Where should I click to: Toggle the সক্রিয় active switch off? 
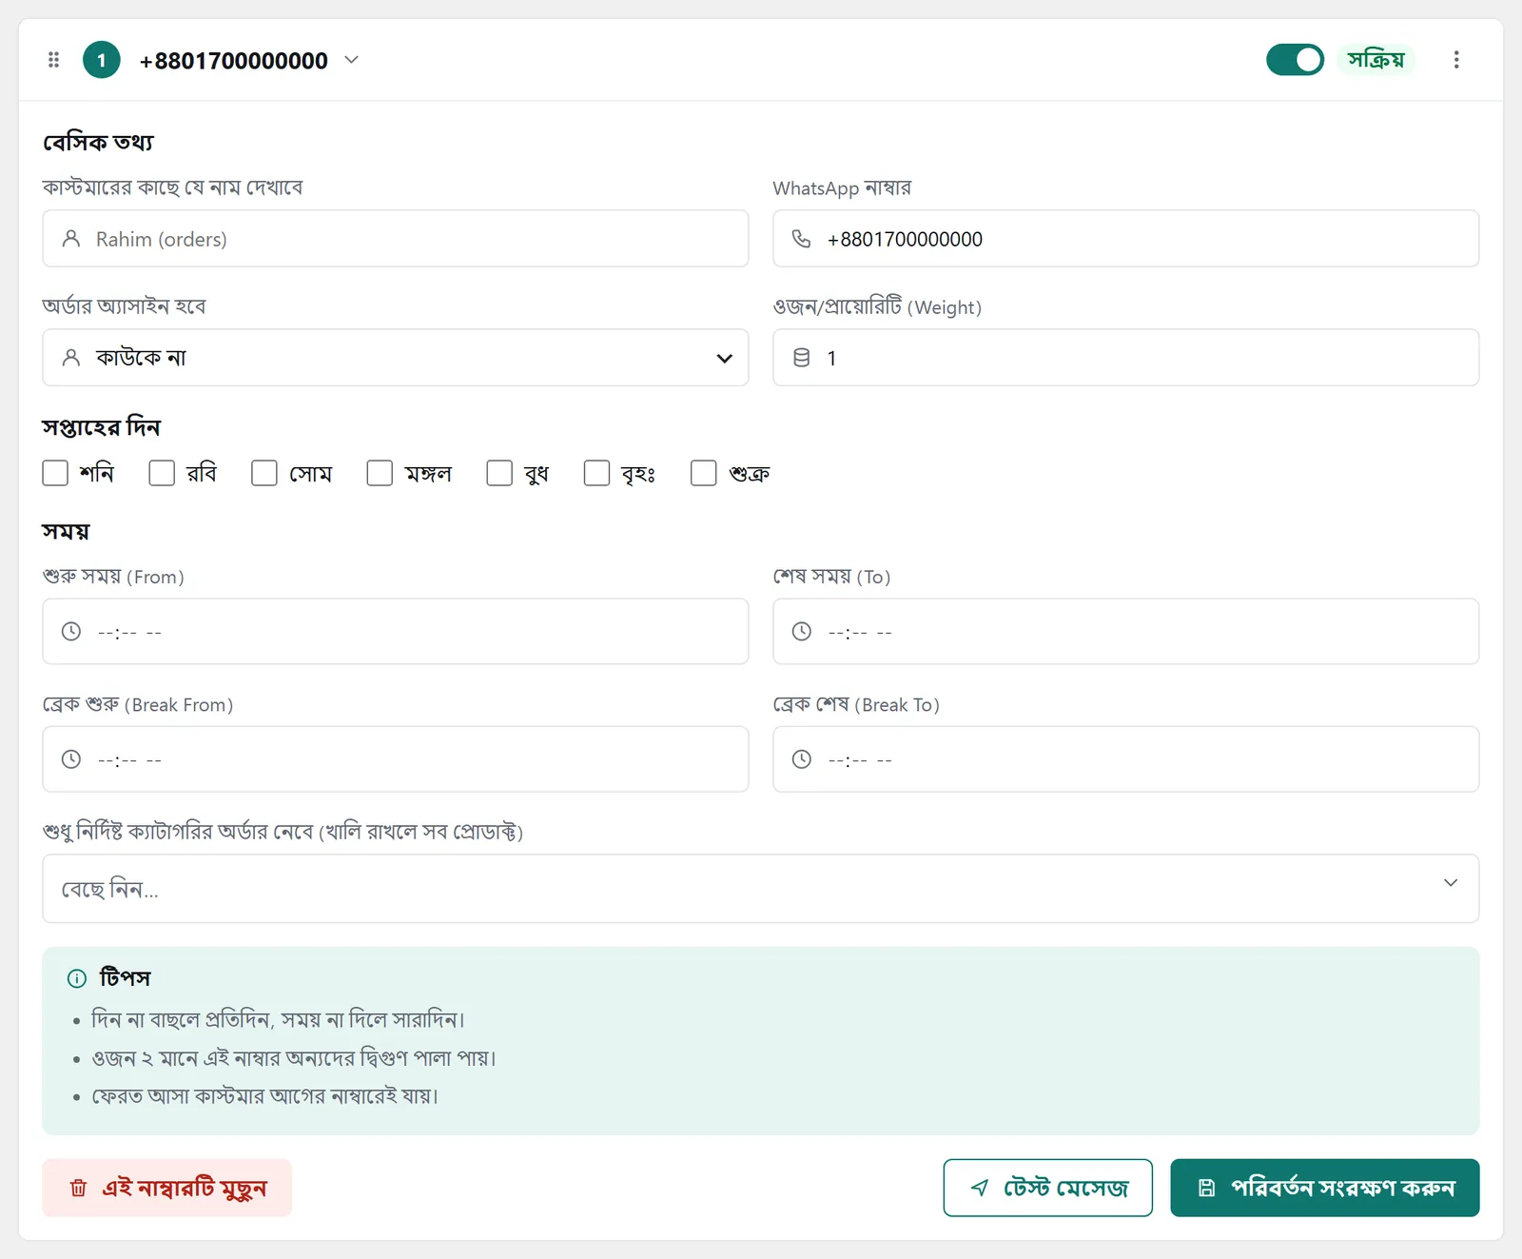click(1295, 60)
